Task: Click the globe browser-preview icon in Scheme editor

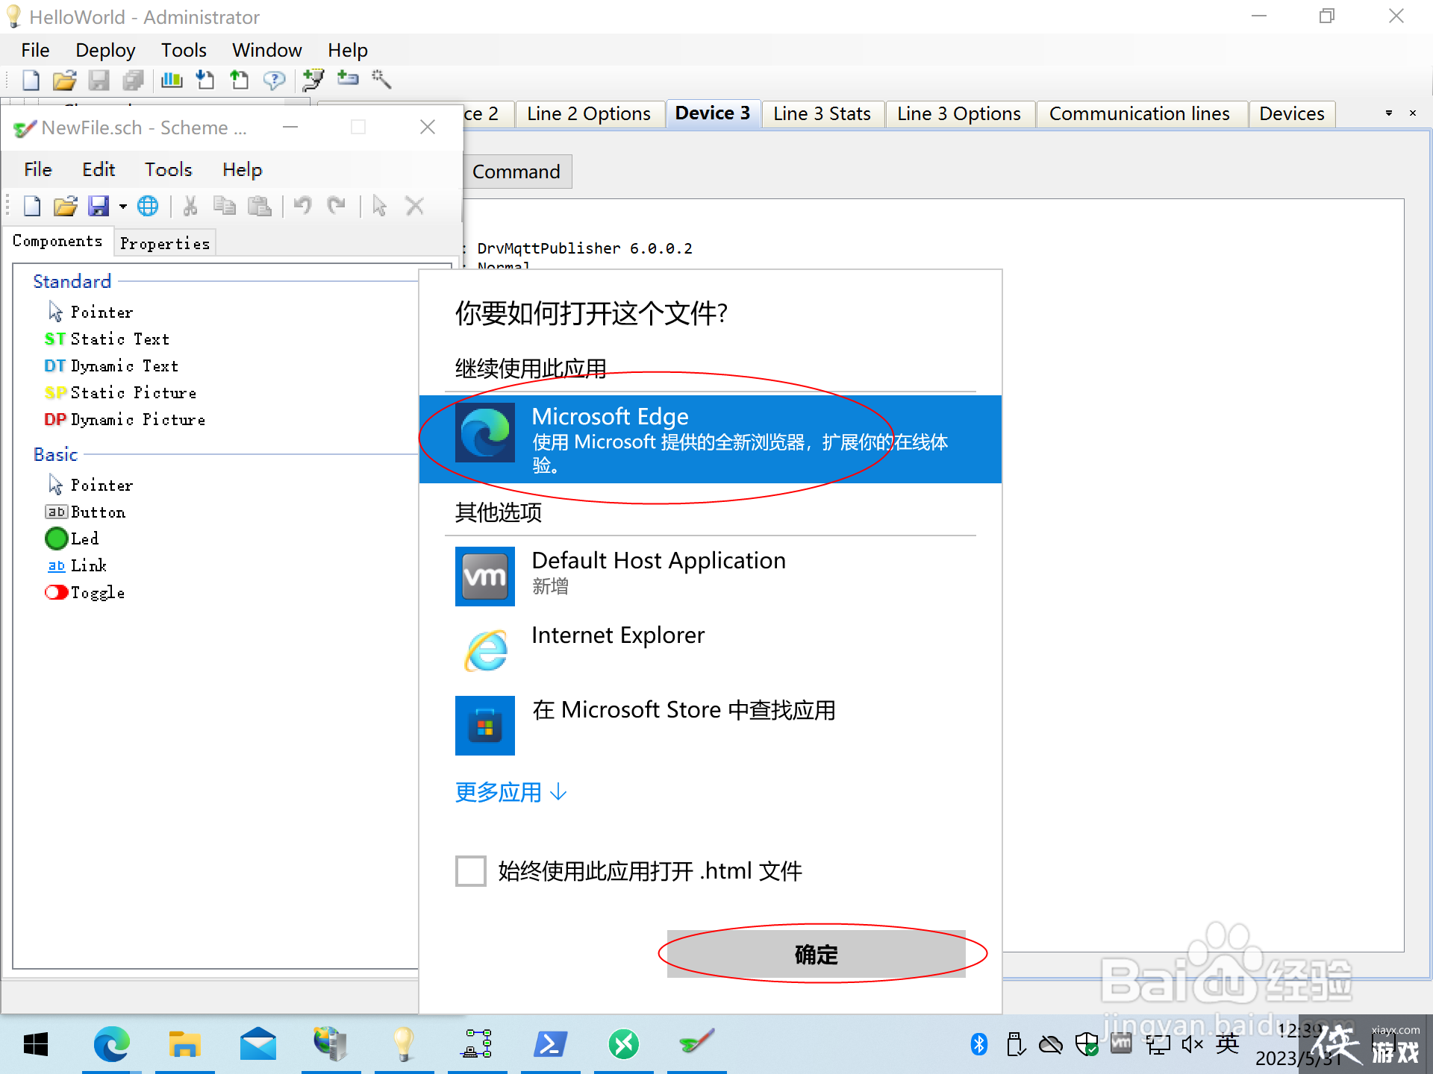Action: click(x=148, y=206)
